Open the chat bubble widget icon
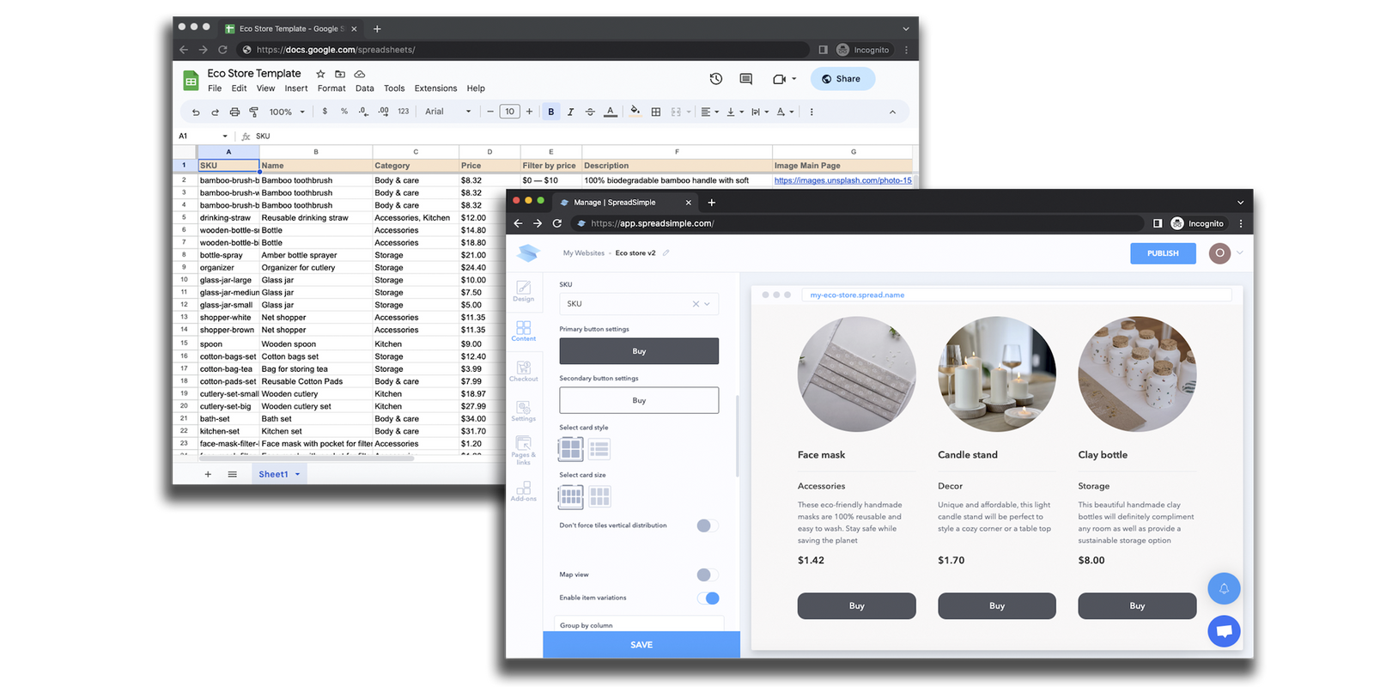Viewport: 1374px width, 687px height. [x=1224, y=631]
